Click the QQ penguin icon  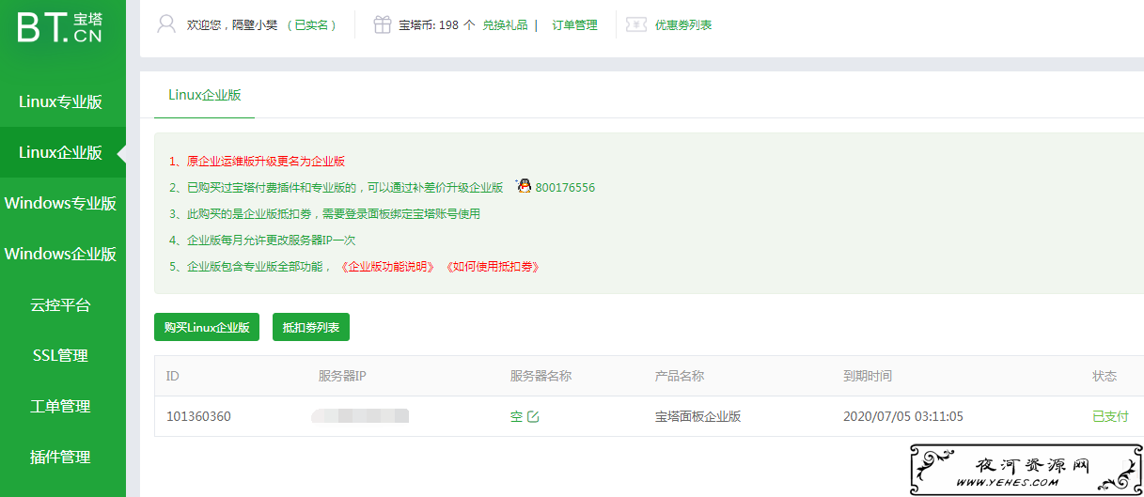coord(524,187)
